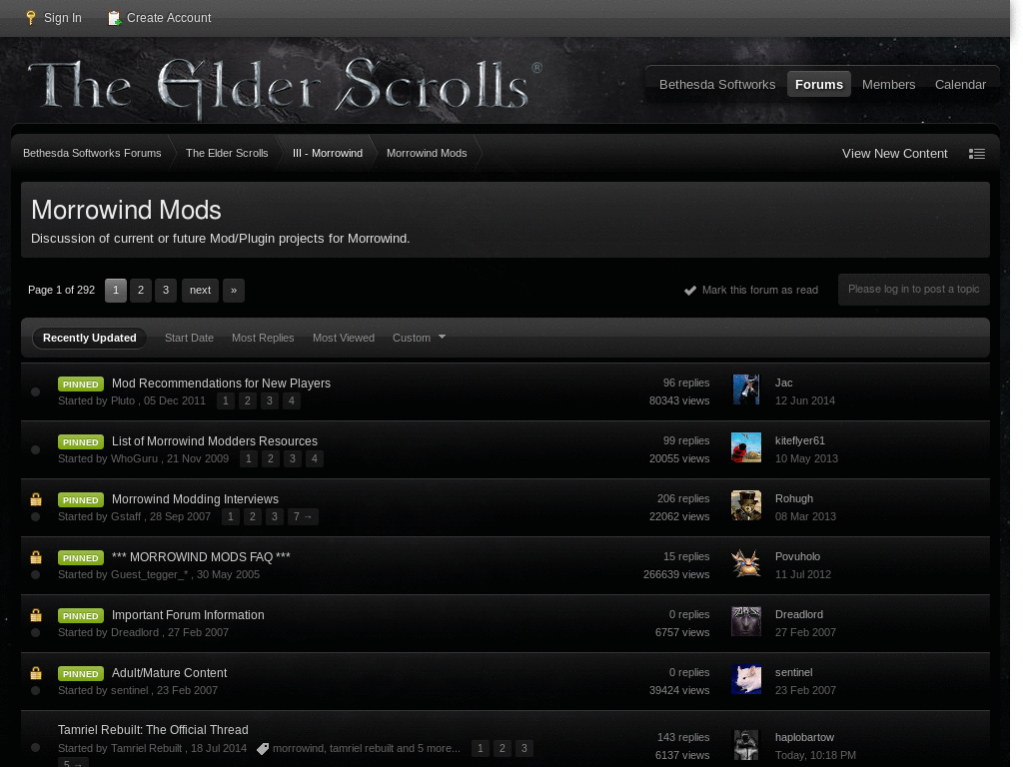Sort topics by Most Viewed

pos(344,338)
